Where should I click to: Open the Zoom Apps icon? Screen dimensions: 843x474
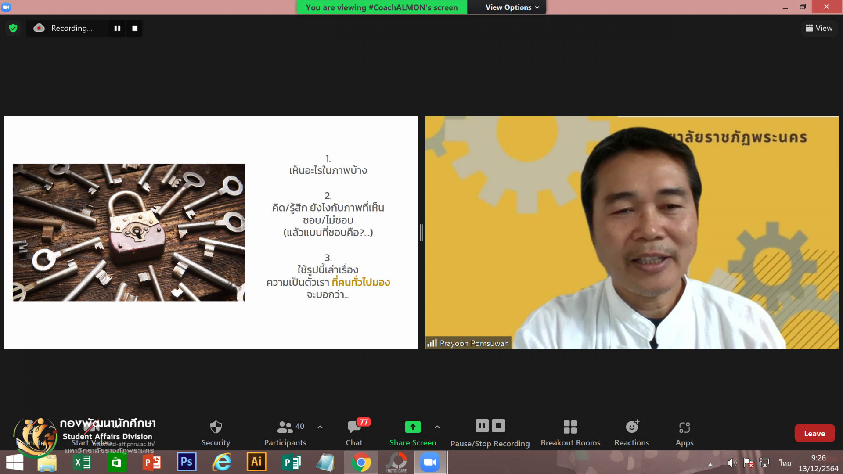point(684,427)
